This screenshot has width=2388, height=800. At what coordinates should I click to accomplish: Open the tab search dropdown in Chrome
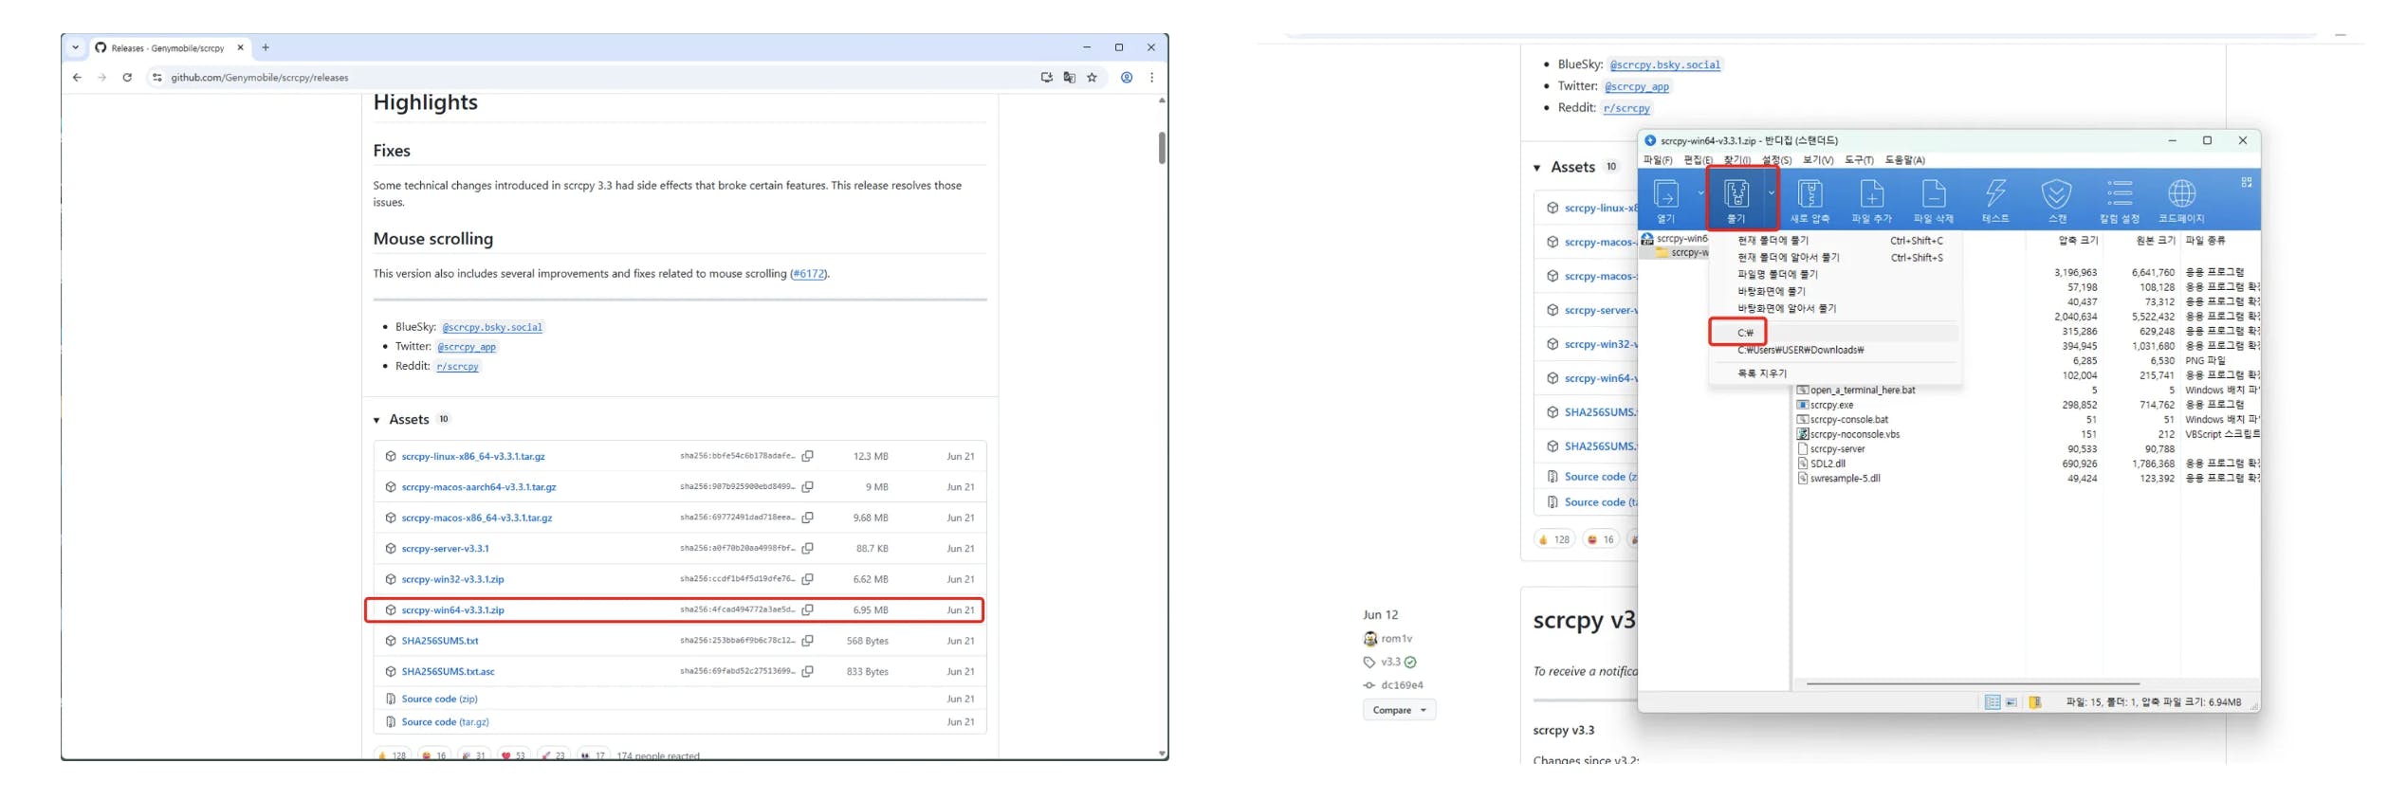tap(76, 47)
